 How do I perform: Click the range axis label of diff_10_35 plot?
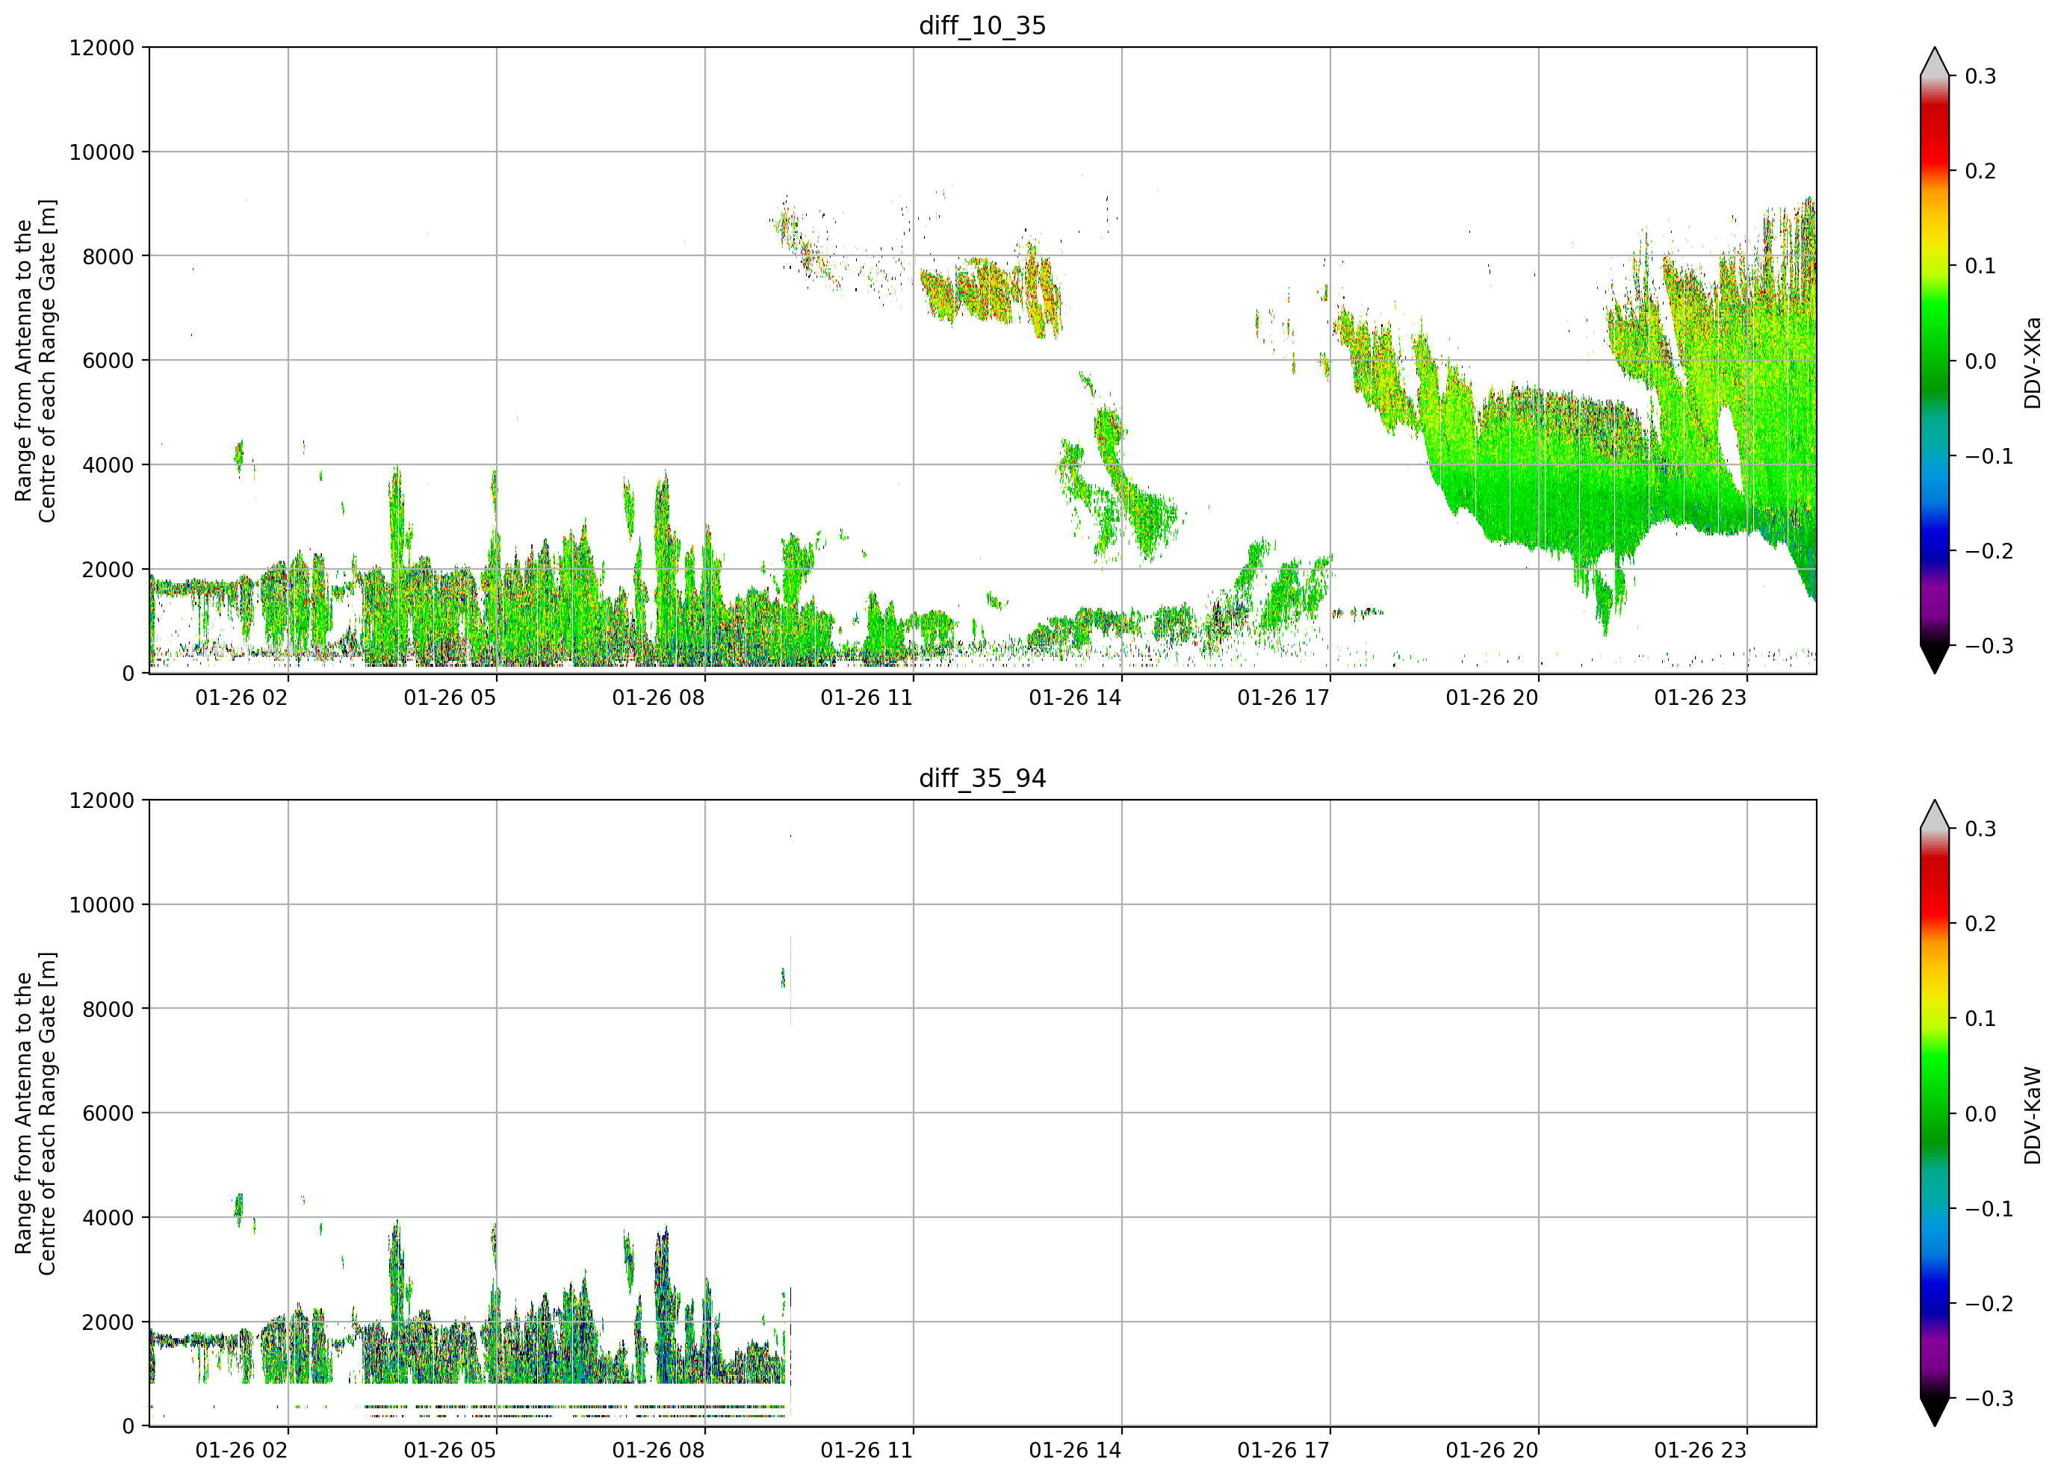point(35,360)
